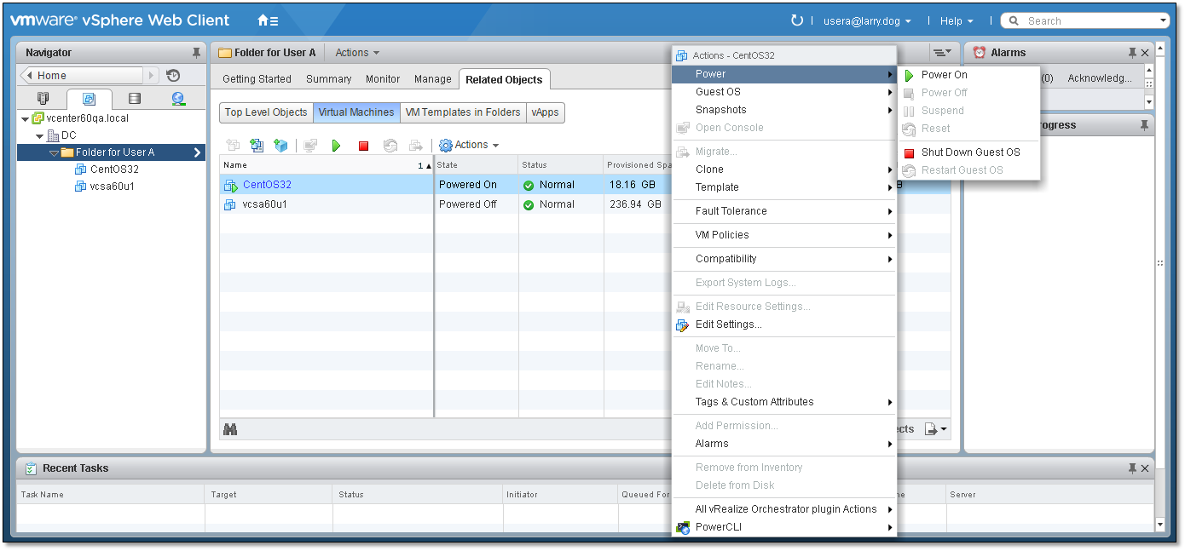
Task: Pin the Alarms panel
Action: [x=1132, y=53]
